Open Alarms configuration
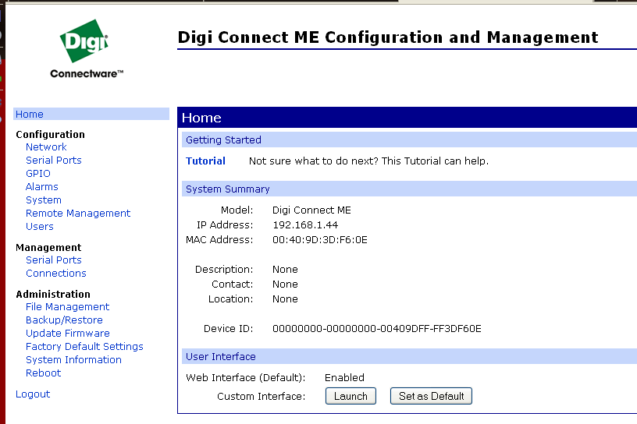Image resolution: width=637 pixels, height=424 pixels. 42,186
